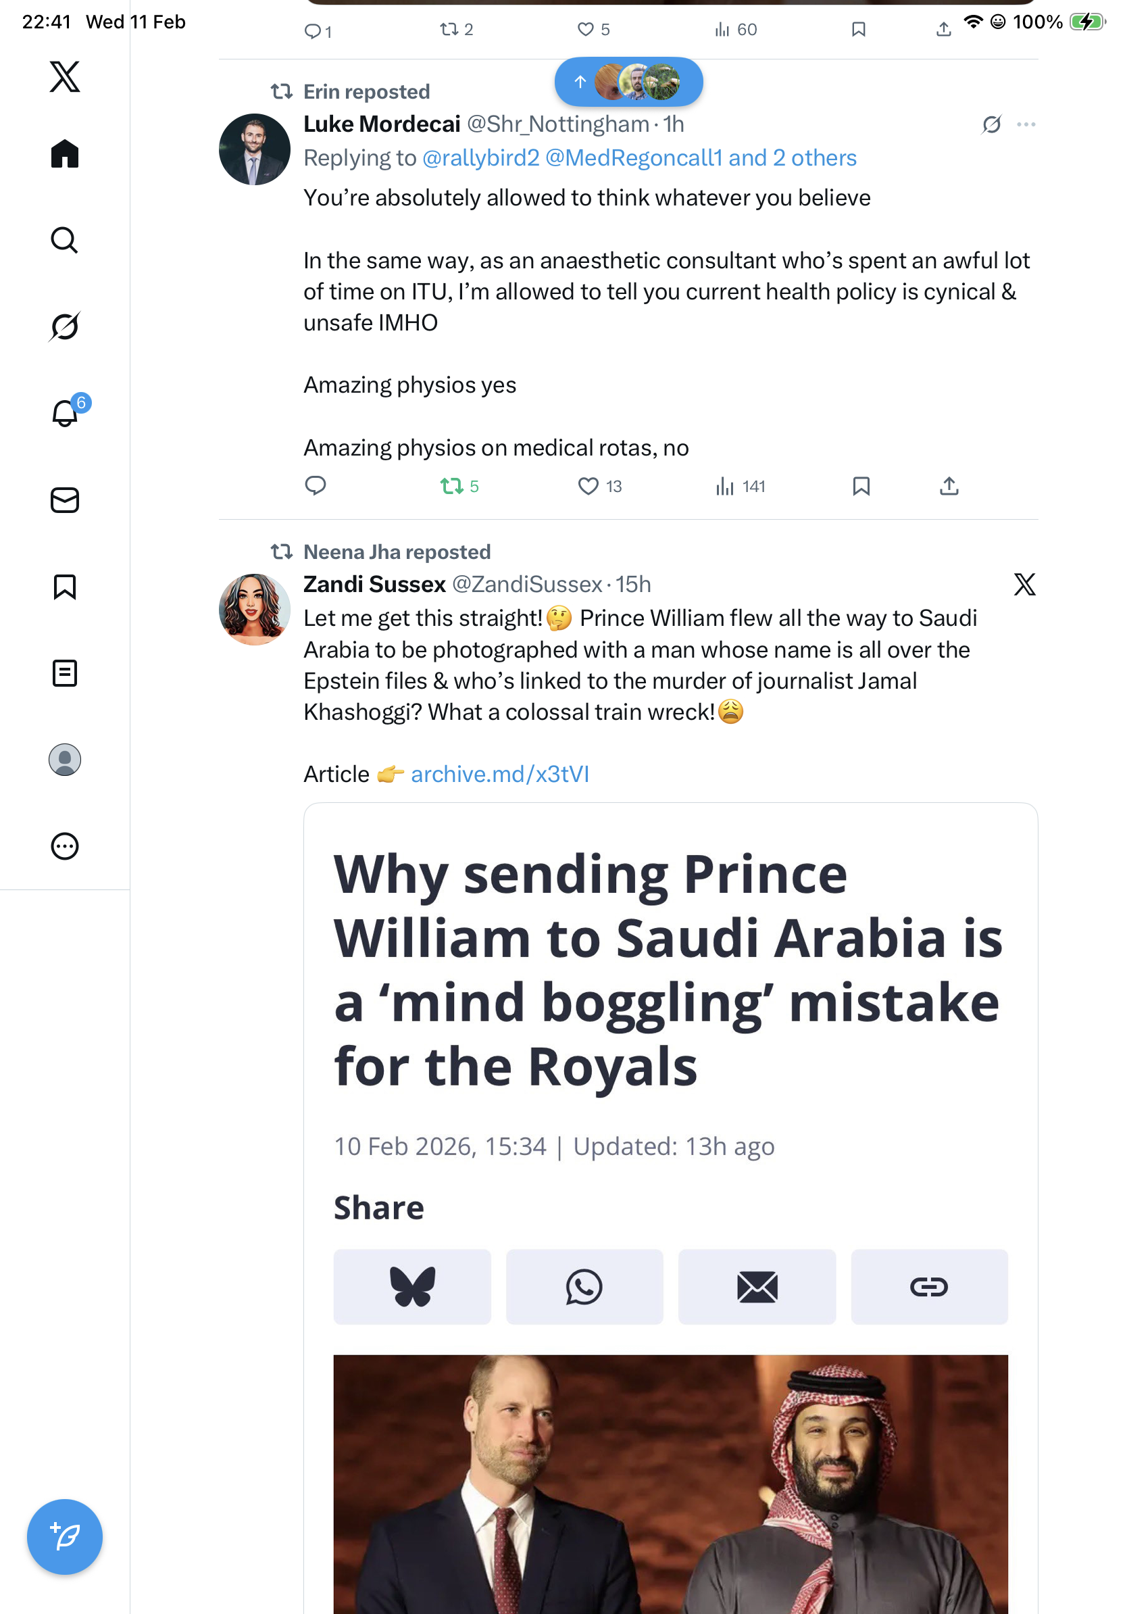
Task: Click the compose new post button
Action: 65,1537
